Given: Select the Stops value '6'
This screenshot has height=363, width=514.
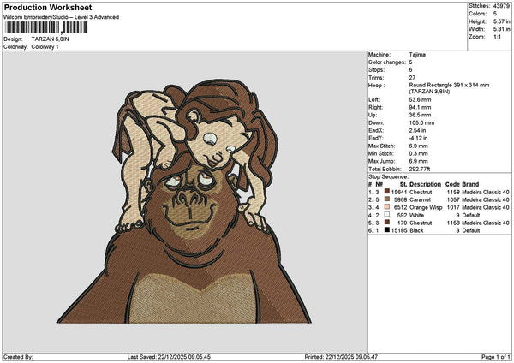Looking at the screenshot, I should (410, 70).
